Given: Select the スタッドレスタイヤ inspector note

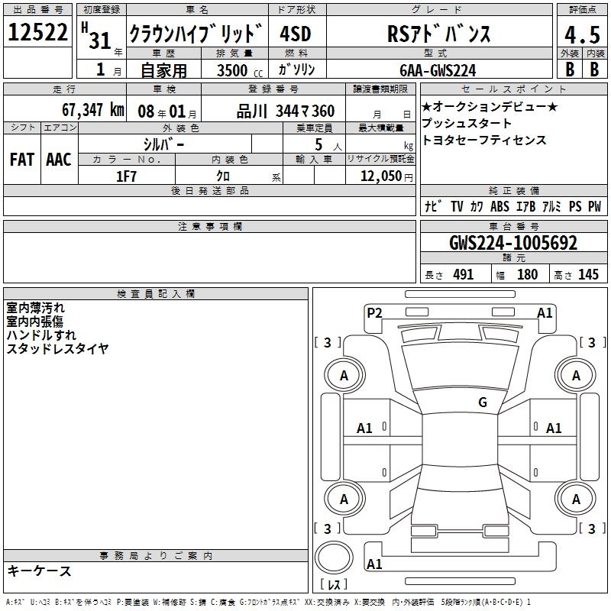Looking at the screenshot, I should tap(57, 348).
